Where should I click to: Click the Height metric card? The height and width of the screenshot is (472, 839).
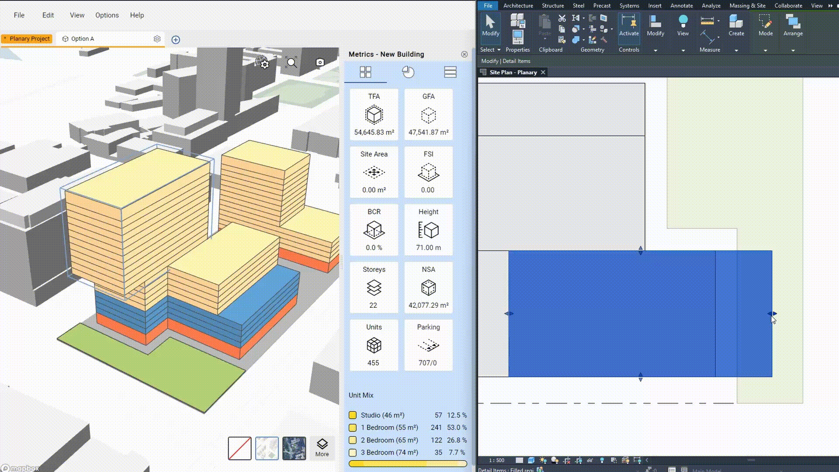(x=428, y=230)
